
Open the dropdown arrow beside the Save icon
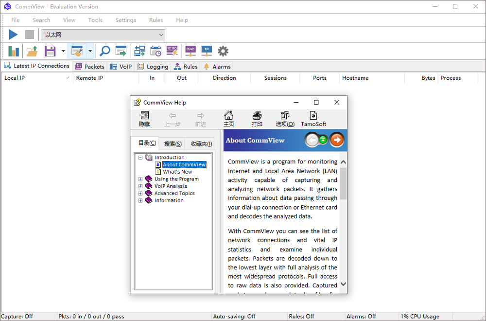pos(63,51)
